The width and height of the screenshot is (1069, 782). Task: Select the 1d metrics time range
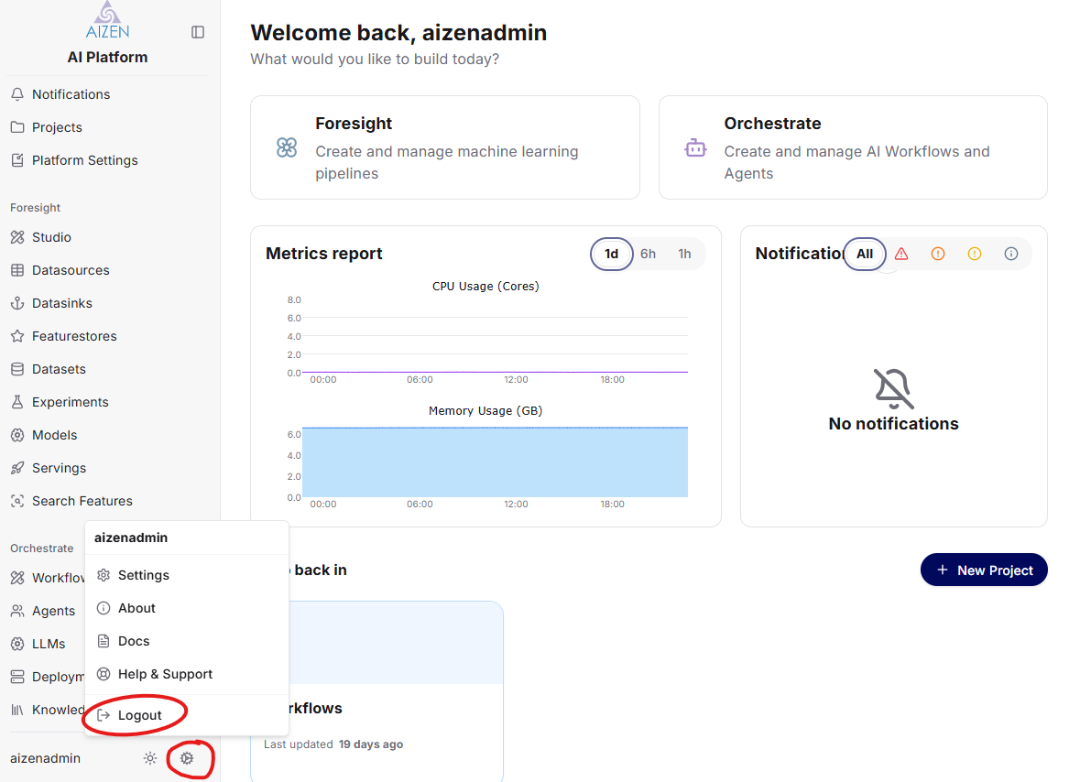(x=612, y=254)
